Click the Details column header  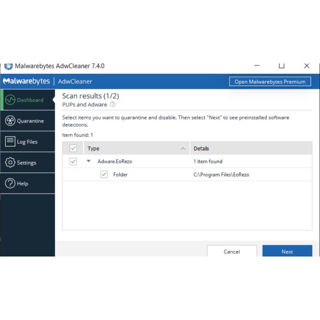click(x=251, y=148)
